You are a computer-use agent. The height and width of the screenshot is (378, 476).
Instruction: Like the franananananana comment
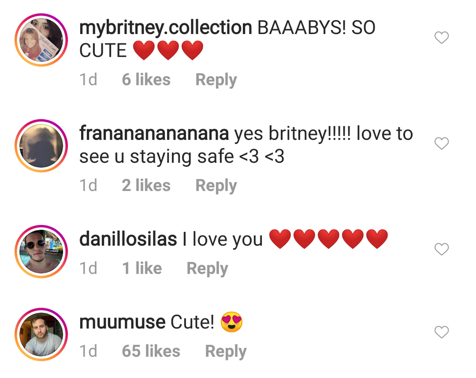coord(441,143)
